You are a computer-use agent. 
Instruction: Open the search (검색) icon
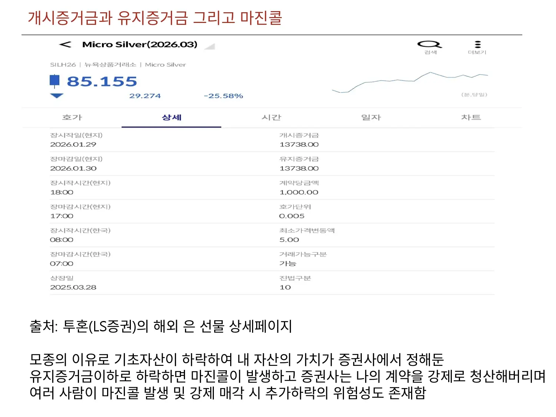tap(430, 45)
